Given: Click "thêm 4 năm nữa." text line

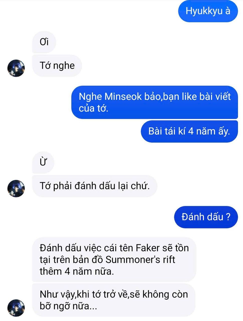Looking at the screenshot, I should 77,271.
